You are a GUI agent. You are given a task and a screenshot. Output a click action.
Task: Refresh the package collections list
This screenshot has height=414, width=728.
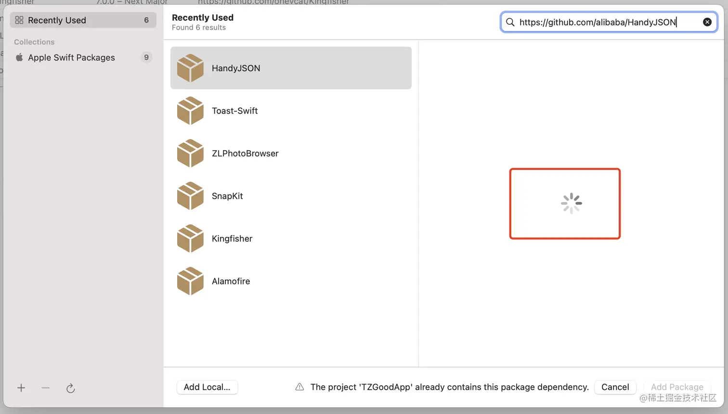tap(71, 388)
